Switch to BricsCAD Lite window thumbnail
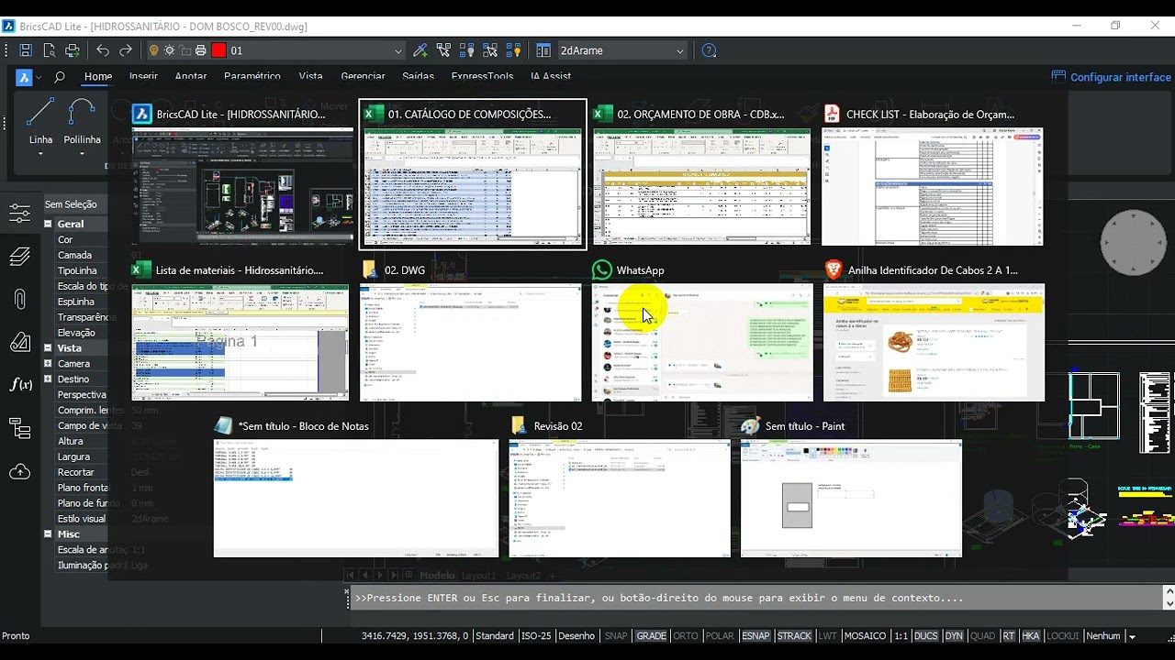 pyautogui.click(x=242, y=173)
